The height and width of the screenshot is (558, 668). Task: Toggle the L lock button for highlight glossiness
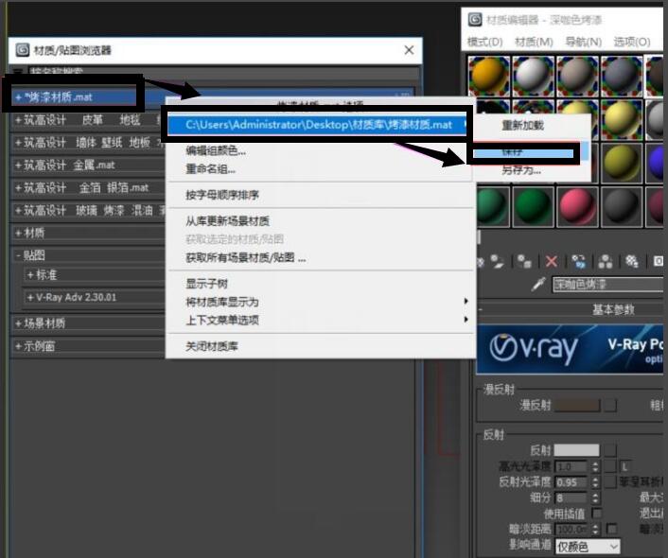(624, 466)
